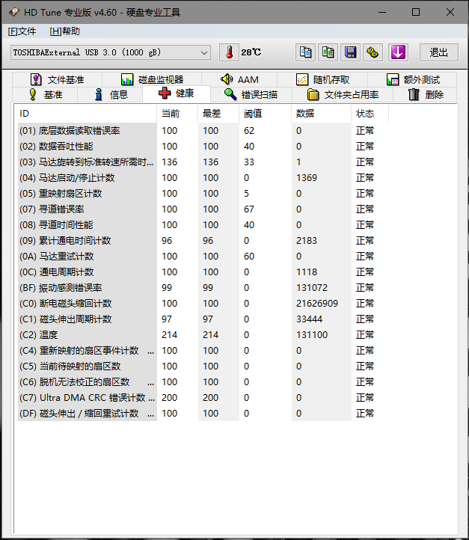Select row (09) 累计通电时间计数
Image resolution: width=469 pixels, height=540 pixels.
(203, 241)
